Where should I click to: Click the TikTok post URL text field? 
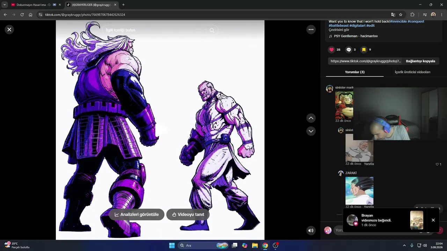point(365,61)
